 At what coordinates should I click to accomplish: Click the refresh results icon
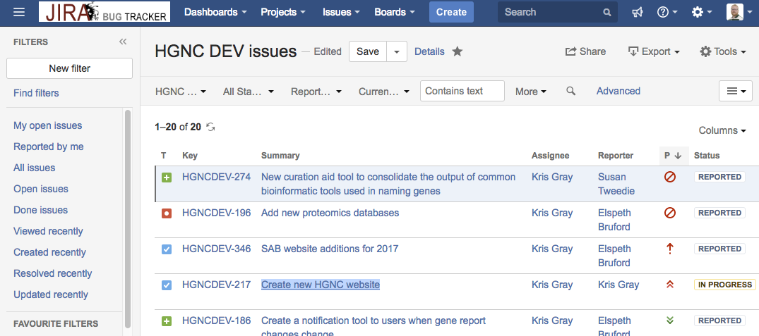[x=210, y=127]
